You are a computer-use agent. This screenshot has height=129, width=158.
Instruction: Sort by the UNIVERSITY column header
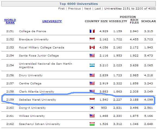52,21
